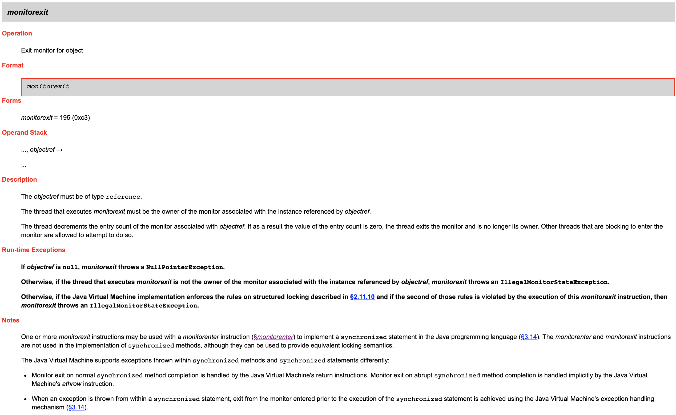Click the Format section heading
This screenshot has width=676, height=415.
(x=13, y=65)
